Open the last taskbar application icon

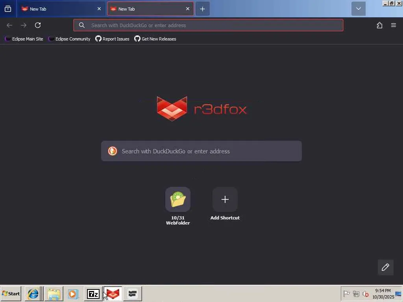pyautogui.click(x=132, y=293)
